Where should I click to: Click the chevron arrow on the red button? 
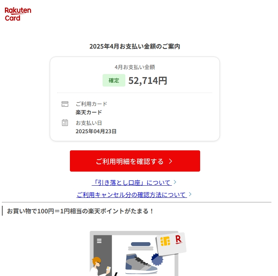(171, 161)
